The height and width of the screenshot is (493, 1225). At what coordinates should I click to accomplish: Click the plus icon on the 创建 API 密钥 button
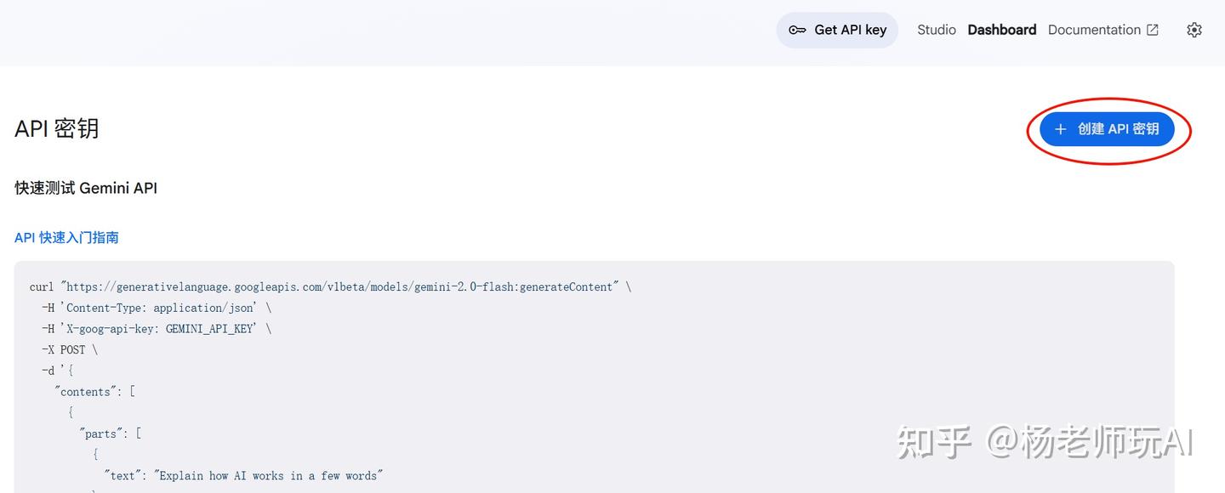pos(1060,129)
